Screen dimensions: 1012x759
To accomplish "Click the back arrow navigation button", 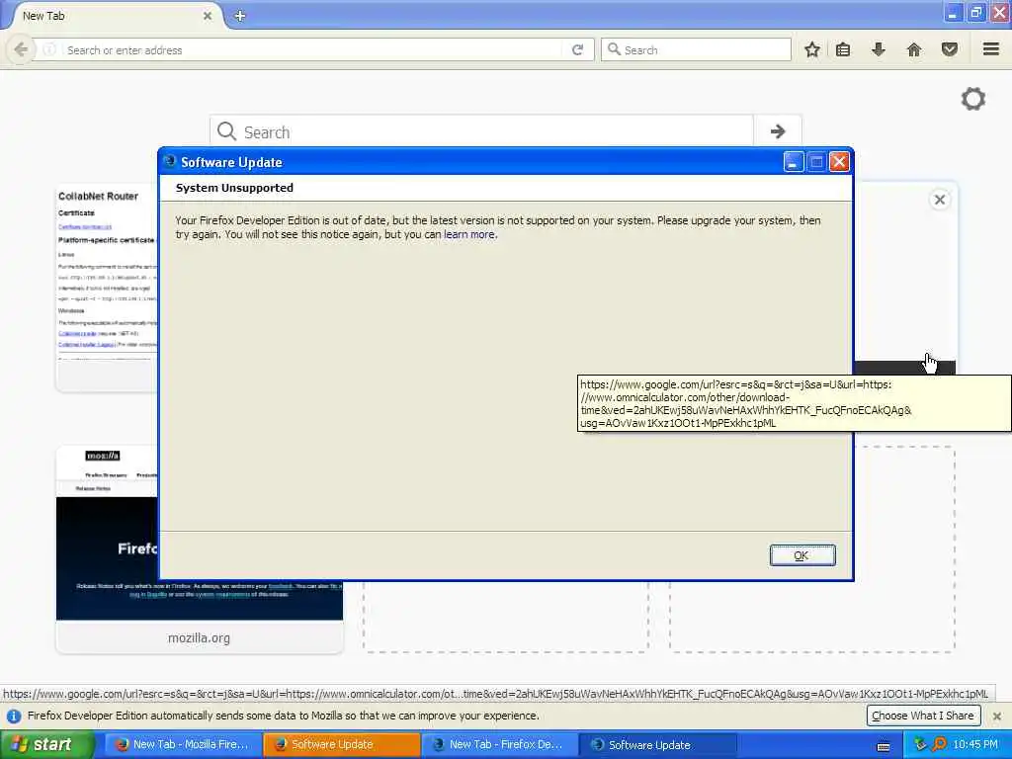I will [21, 49].
